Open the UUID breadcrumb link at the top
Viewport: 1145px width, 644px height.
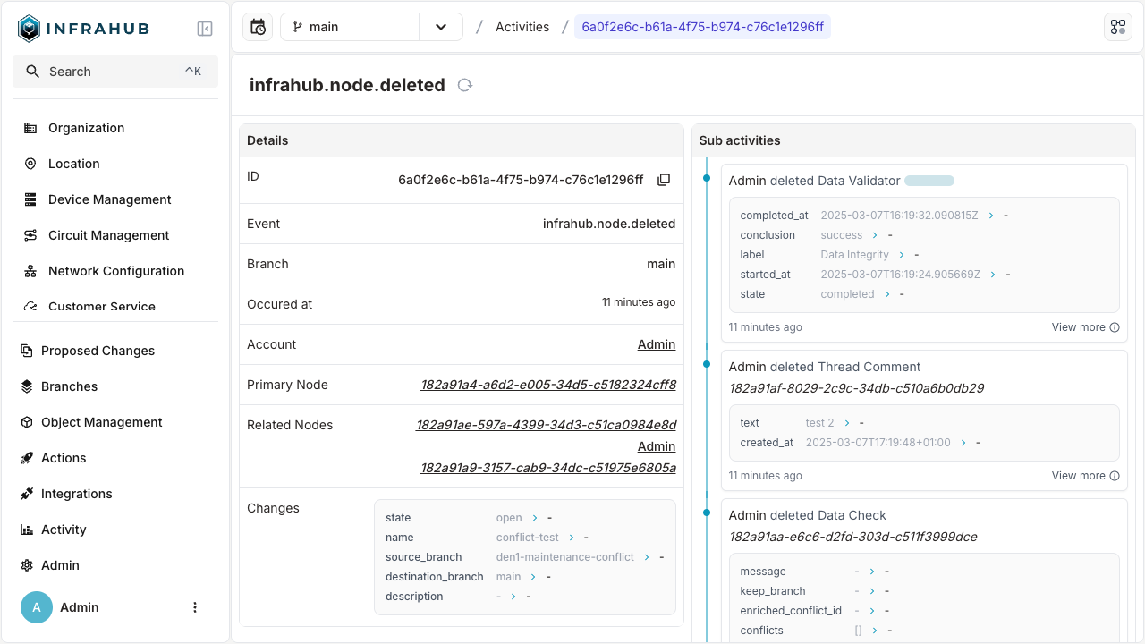(702, 27)
